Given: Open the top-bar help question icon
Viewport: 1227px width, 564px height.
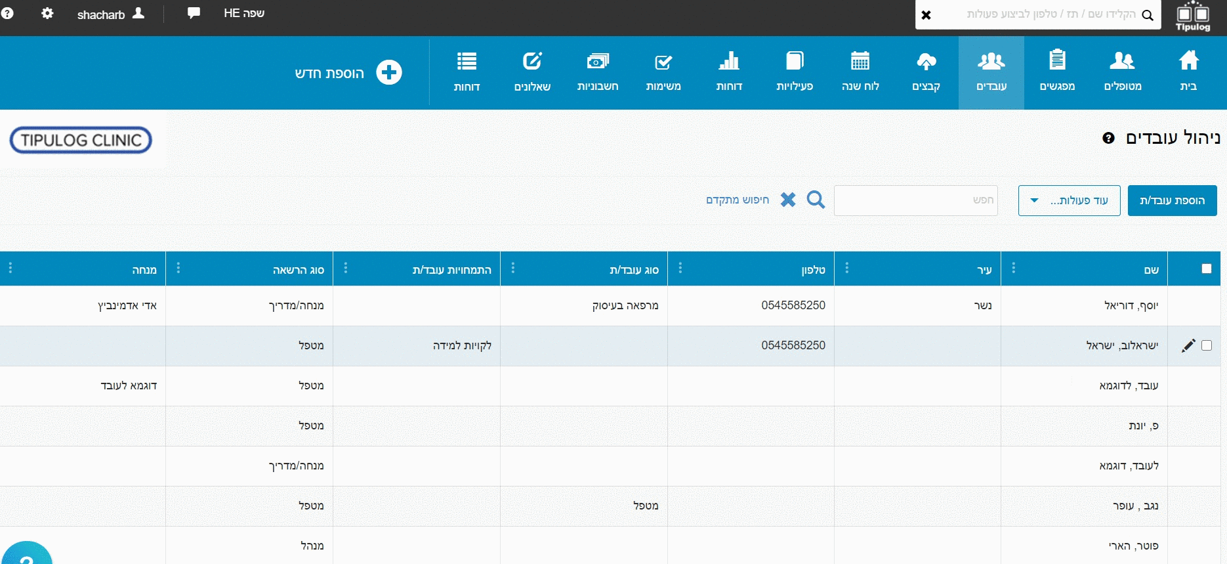Looking at the screenshot, I should click(7, 13).
